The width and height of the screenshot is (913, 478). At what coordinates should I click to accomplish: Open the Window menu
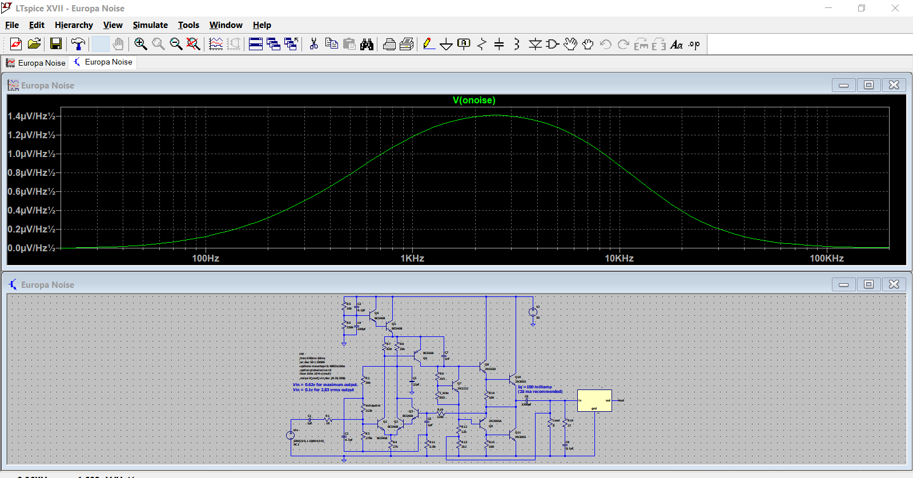226,25
